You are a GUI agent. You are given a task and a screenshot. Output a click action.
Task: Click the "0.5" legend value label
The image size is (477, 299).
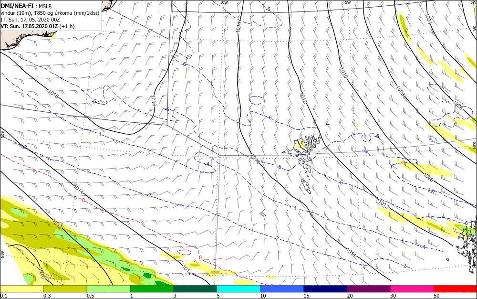coord(90,296)
